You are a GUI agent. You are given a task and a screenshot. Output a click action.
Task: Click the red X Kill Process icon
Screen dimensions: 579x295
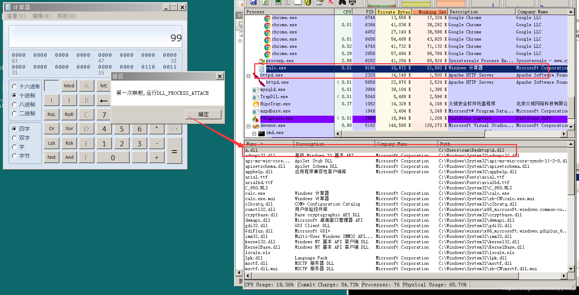330,2
